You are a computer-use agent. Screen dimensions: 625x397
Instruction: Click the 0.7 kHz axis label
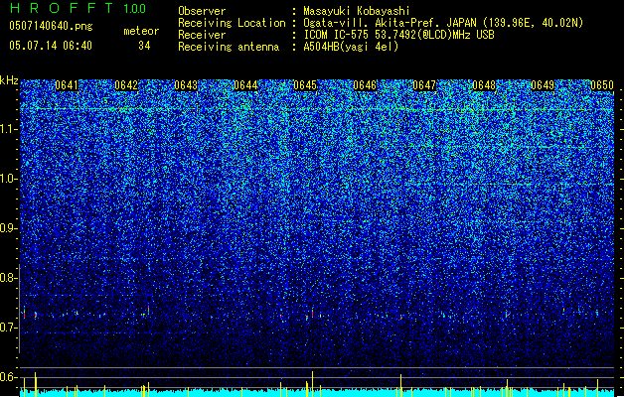pos(8,328)
